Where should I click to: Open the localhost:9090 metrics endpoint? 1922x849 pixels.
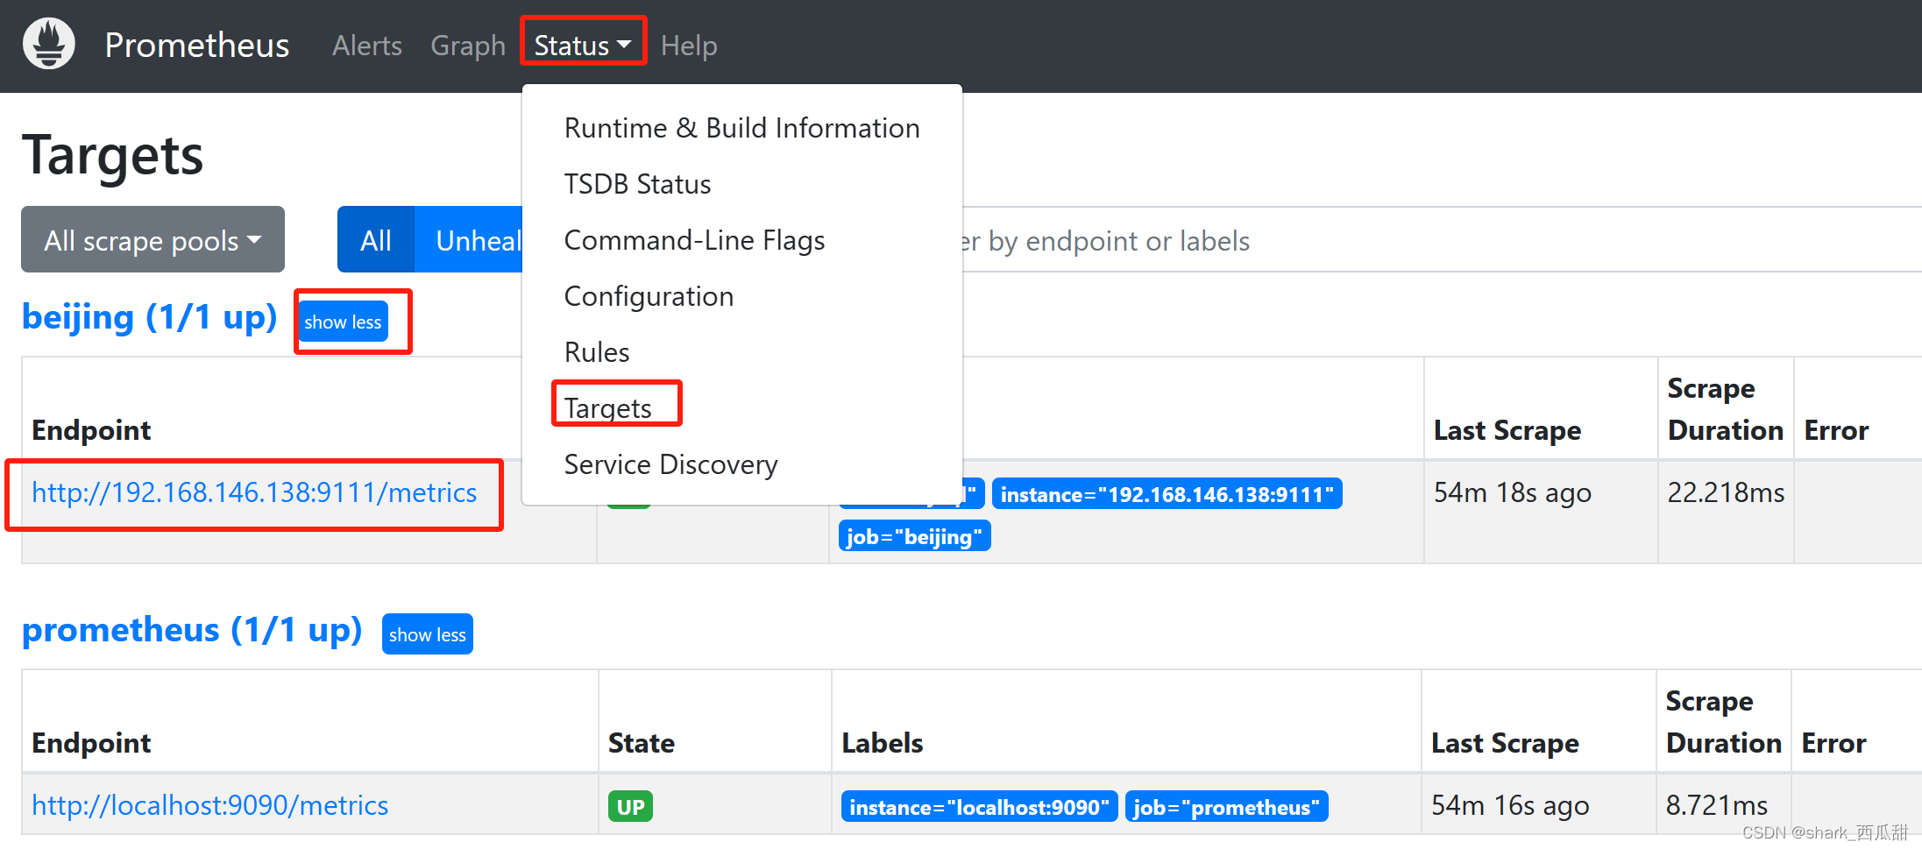[210, 805]
